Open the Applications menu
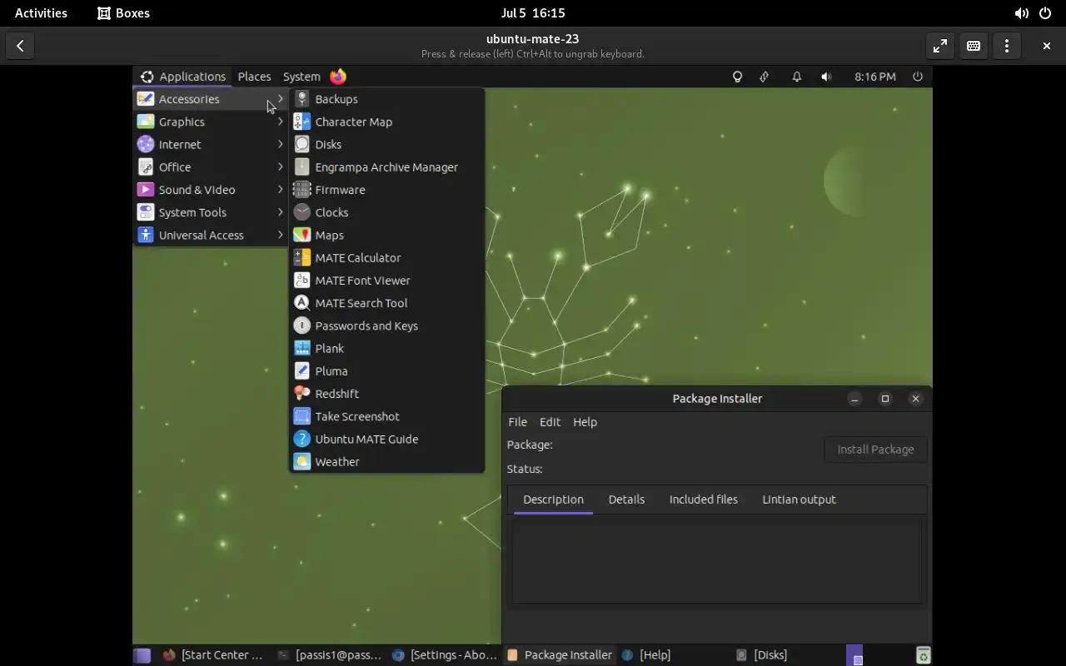The image size is (1066, 666). [182, 77]
